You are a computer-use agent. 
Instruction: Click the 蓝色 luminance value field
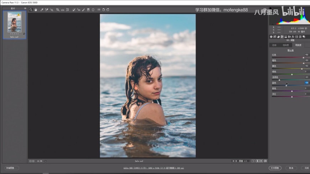[307, 83]
